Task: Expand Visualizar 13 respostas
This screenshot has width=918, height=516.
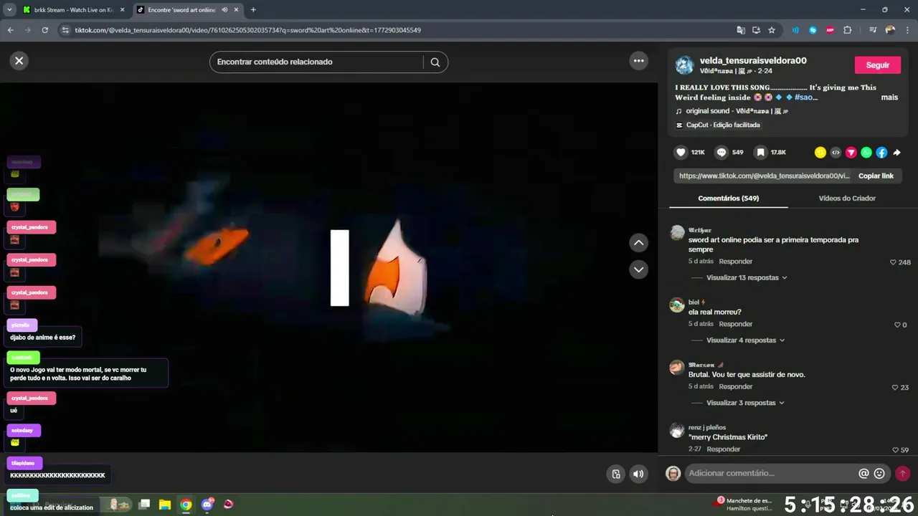Action: [x=747, y=277]
